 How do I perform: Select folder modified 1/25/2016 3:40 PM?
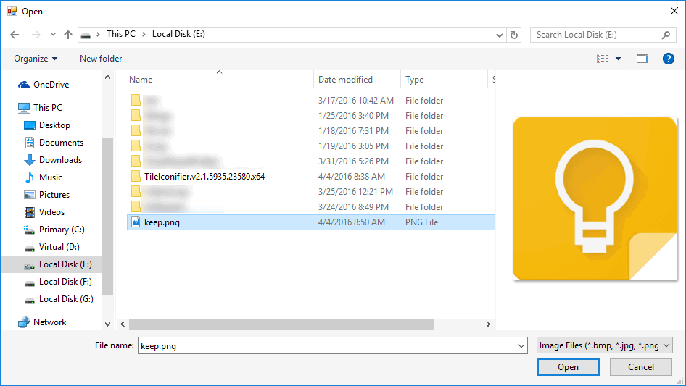click(x=310, y=116)
